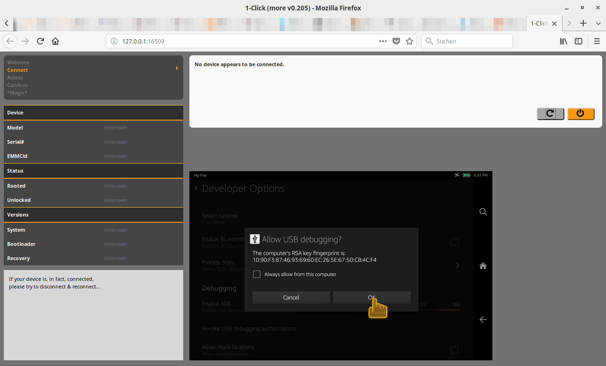Image resolution: width=606 pixels, height=366 pixels.
Task: Toggle the Firefox sidebars icon
Action: coord(579,41)
